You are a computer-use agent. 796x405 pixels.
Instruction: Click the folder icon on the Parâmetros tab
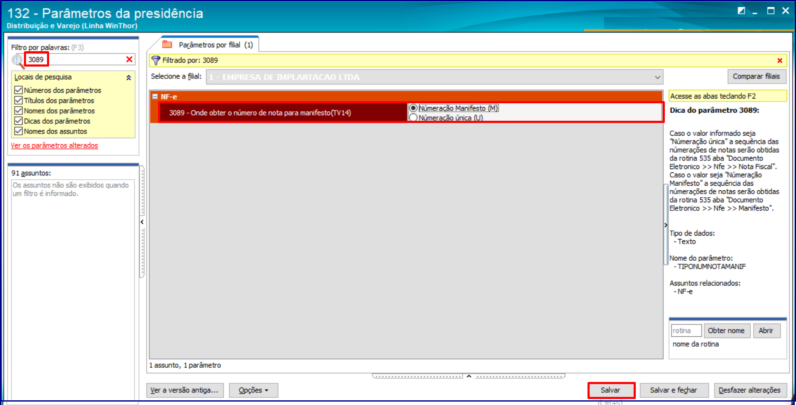point(167,44)
